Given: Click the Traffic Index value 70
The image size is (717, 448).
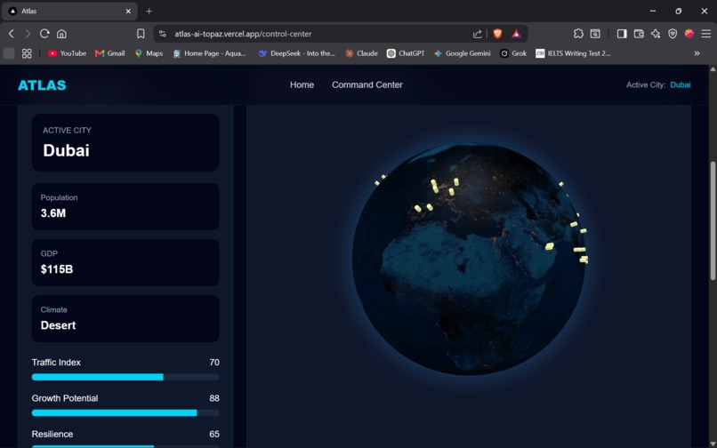Looking at the screenshot, I should [214, 362].
